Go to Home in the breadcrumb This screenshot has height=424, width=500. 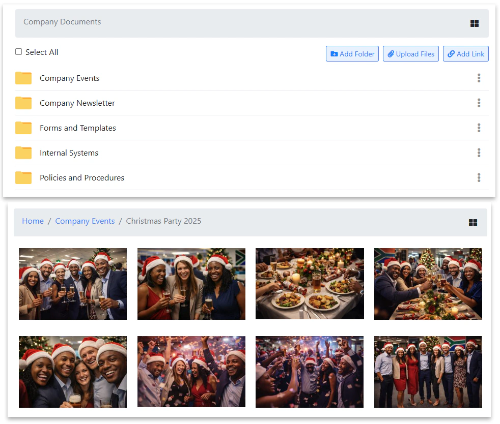(33, 221)
